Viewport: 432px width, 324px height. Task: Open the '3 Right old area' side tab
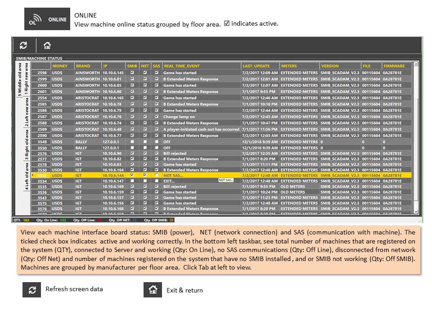pyautogui.click(x=27, y=145)
